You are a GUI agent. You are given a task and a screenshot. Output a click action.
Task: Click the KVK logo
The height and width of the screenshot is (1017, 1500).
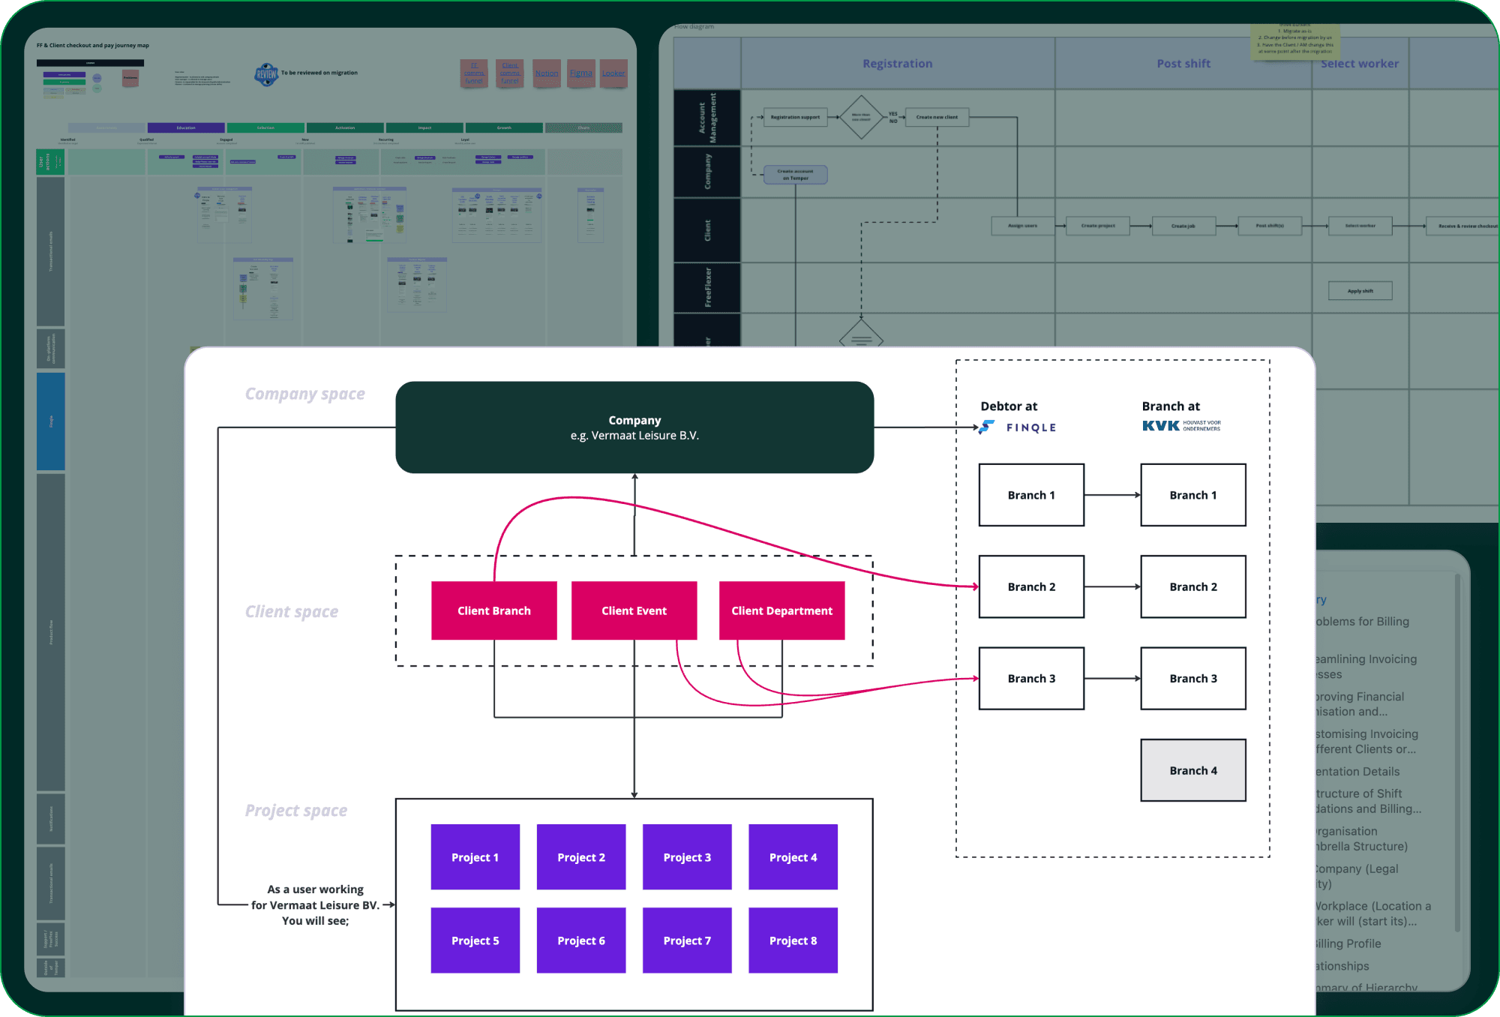1161,426
